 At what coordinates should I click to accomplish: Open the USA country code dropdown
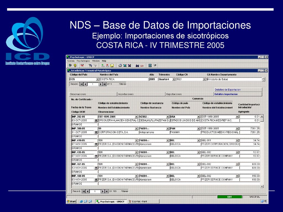coord(198,117)
